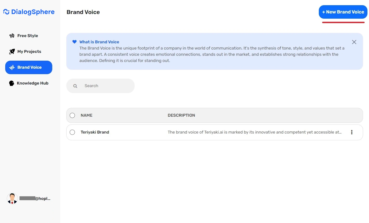Dismiss the What is Brand Voice banner
Image resolution: width=369 pixels, height=223 pixels.
pyautogui.click(x=354, y=42)
